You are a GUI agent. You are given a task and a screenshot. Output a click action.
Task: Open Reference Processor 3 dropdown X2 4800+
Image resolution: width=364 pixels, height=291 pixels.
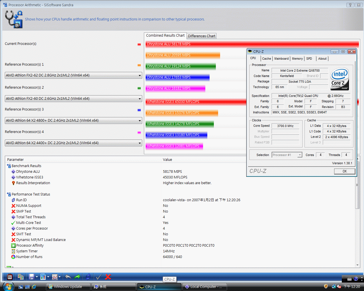click(74, 120)
